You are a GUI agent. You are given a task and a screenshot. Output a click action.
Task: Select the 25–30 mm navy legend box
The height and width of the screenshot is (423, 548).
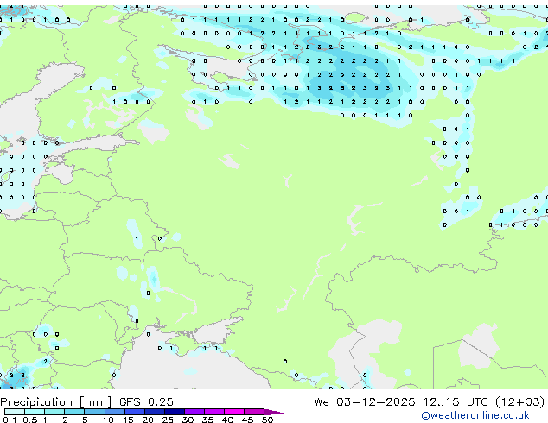(175, 412)
